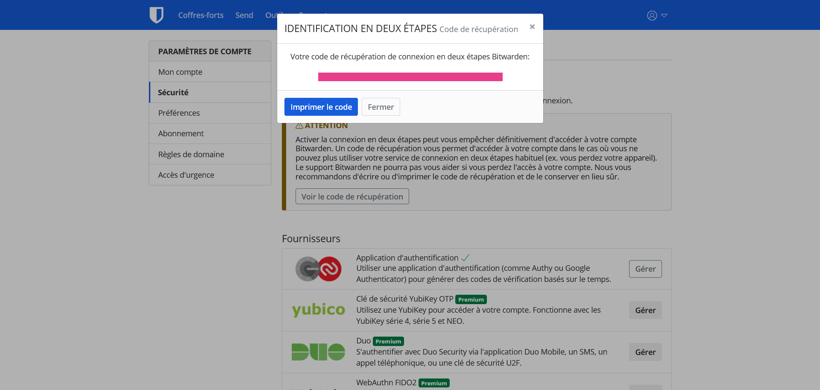The image size is (820, 390).
Task: Click the Duo logo
Action: click(318, 352)
